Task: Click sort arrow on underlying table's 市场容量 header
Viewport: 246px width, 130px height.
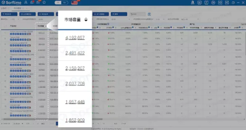Action: pos(46,26)
